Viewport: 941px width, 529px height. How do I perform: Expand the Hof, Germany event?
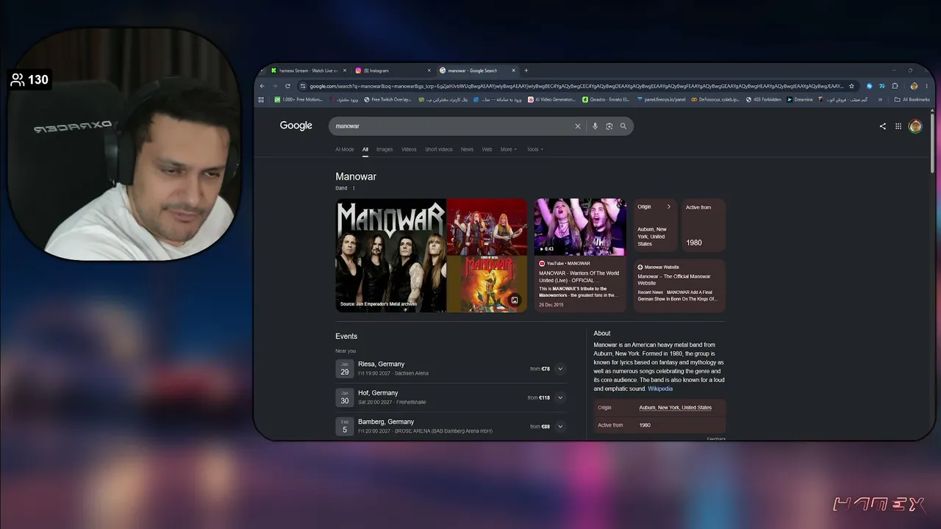(560, 397)
